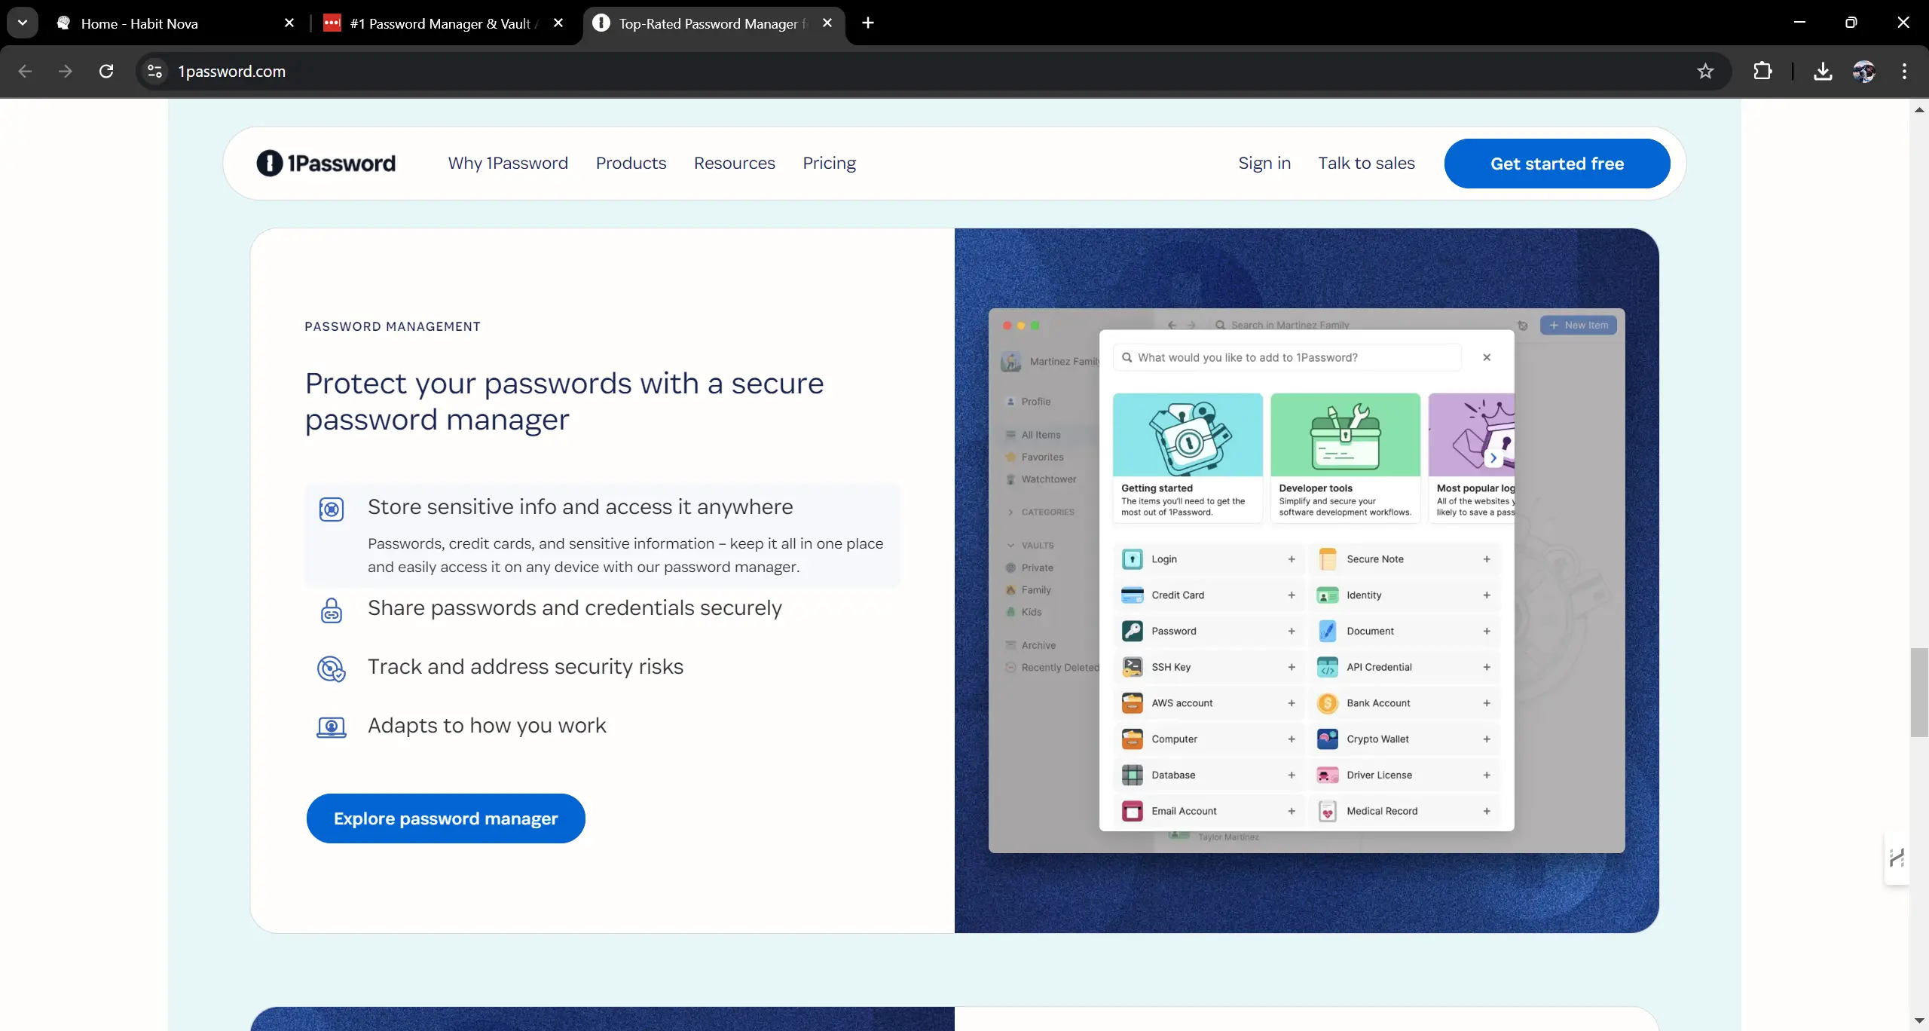The width and height of the screenshot is (1929, 1031).
Task: Click the Password key item icon
Action: click(x=1132, y=631)
